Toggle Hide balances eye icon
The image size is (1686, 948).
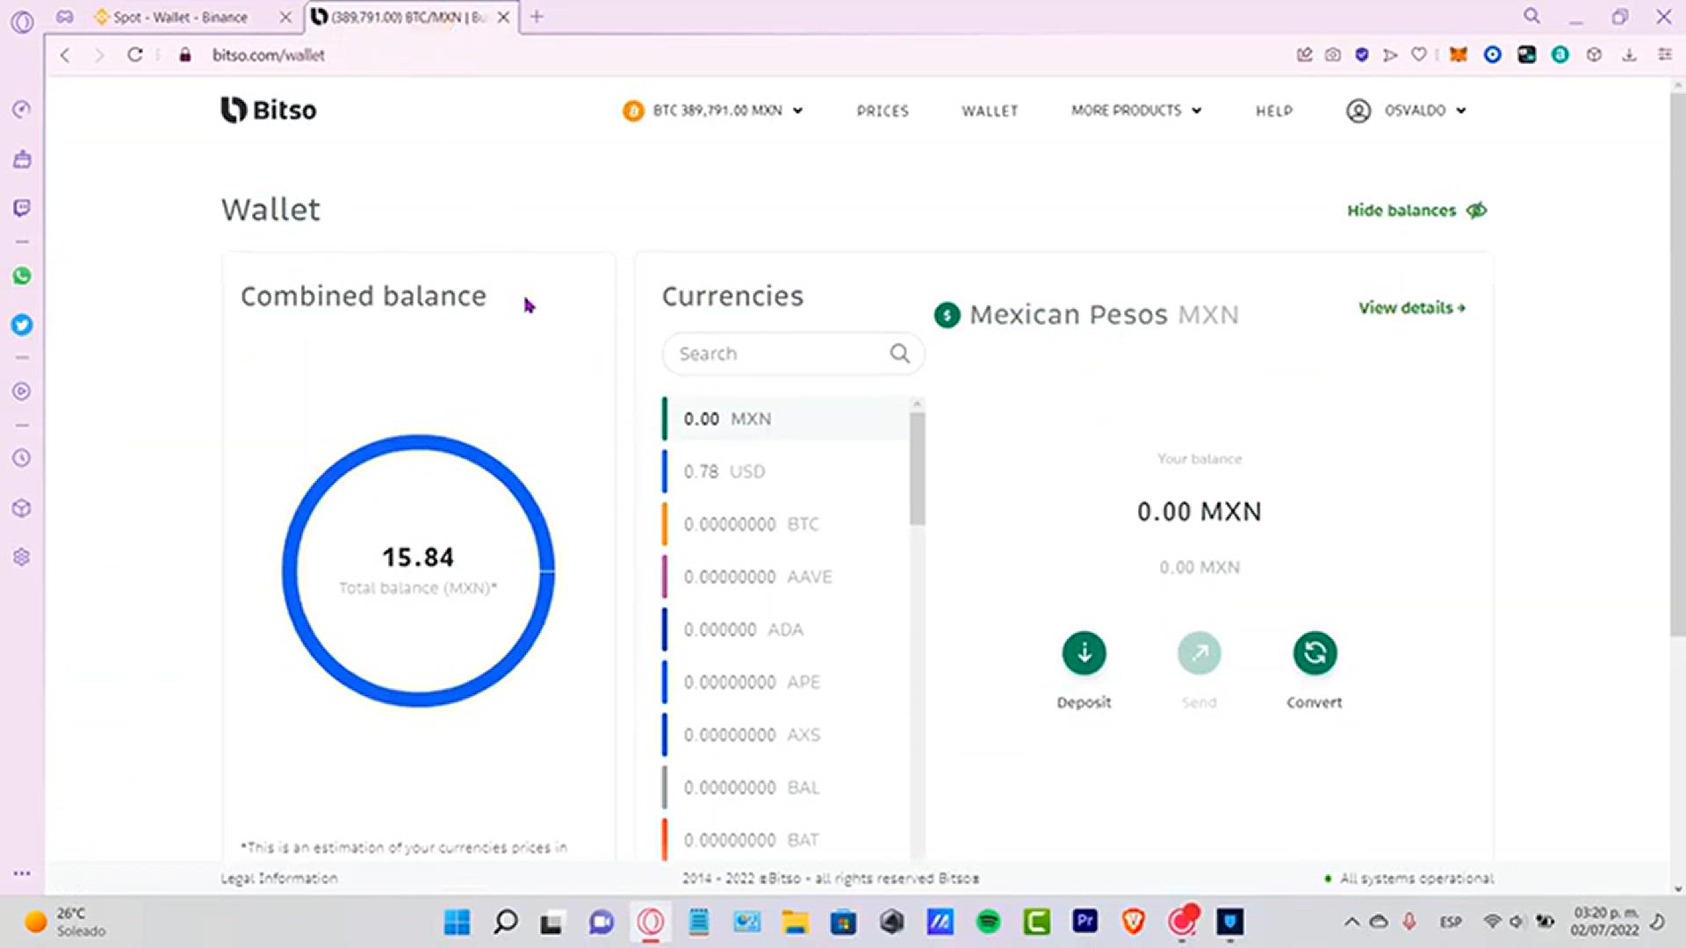pyautogui.click(x=1477, y=211)
